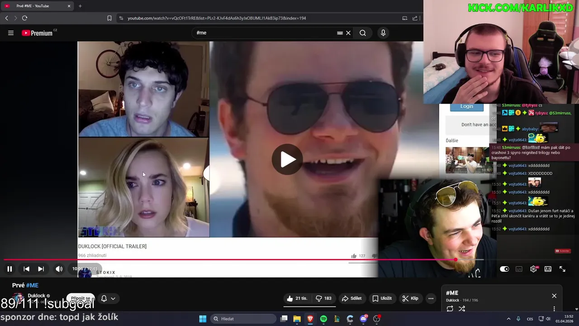
Task: Open a new browser tab
Action: coord(80,6)
